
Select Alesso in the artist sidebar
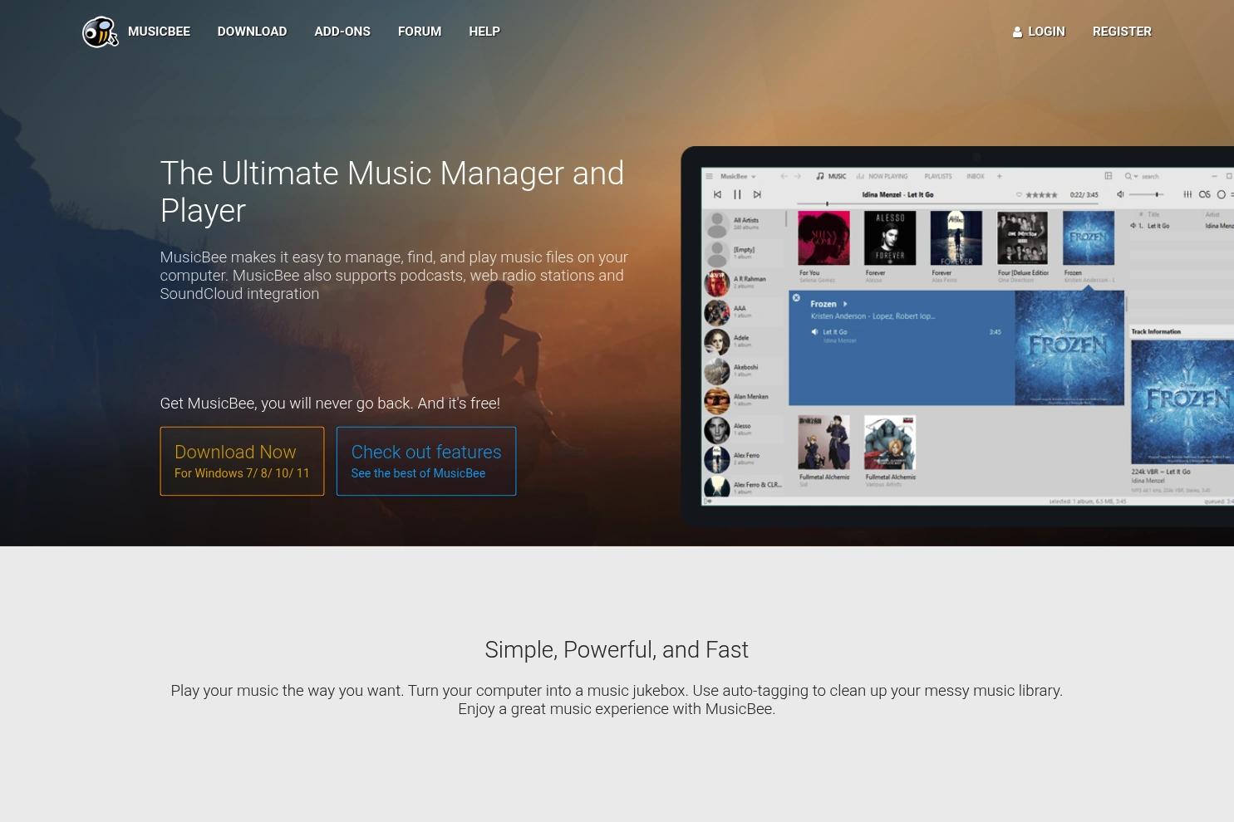click(744, 430)
